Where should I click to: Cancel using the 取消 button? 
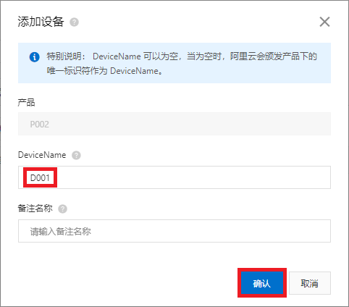(310, 283)
